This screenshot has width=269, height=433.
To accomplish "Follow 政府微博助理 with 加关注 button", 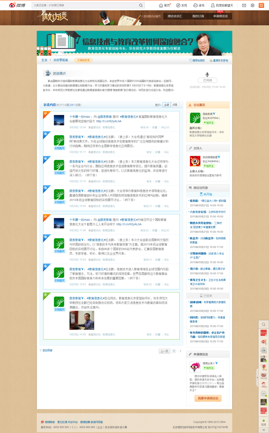I will 208,166.
